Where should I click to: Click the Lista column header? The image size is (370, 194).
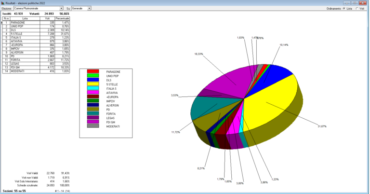pos(25,18)
